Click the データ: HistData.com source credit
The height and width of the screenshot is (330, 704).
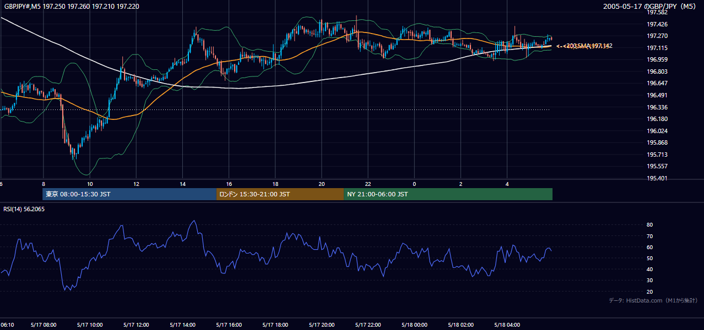653,301
